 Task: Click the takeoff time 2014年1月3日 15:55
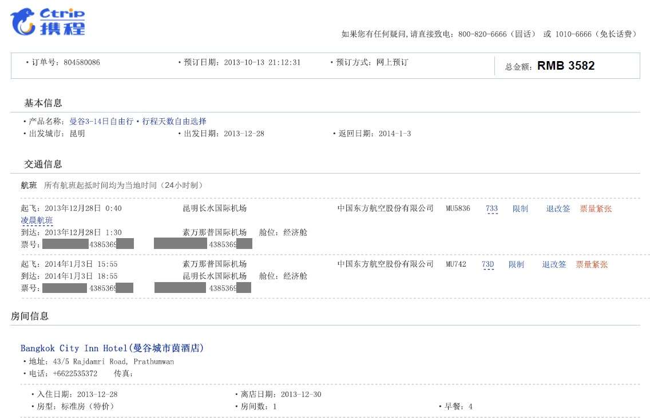81,264
